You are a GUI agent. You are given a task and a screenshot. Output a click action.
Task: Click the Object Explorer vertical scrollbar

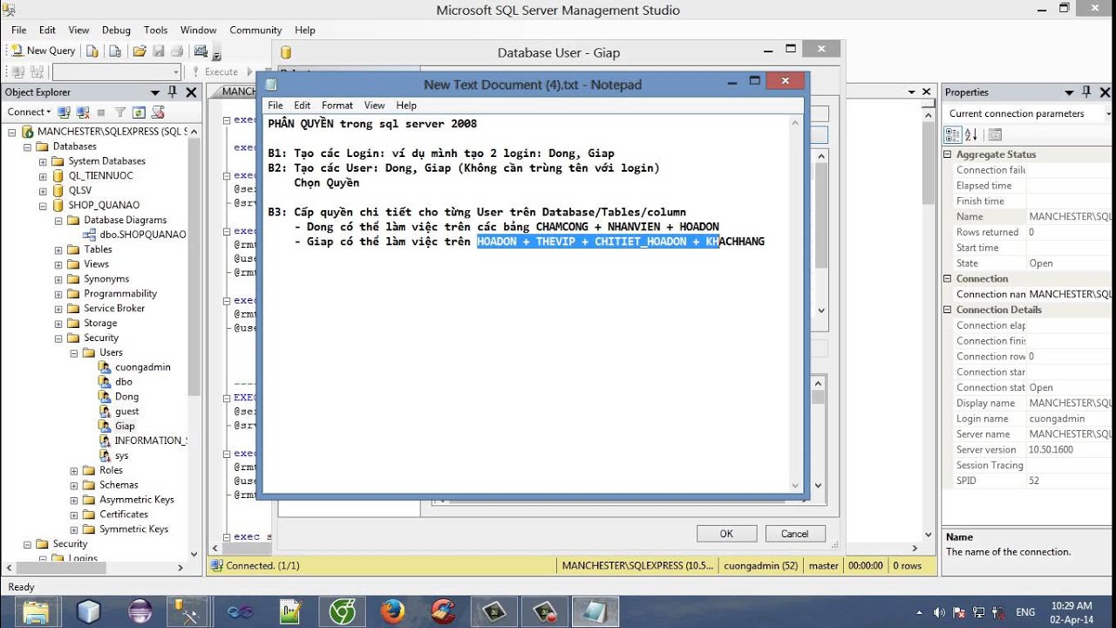[x=194, y=340]
